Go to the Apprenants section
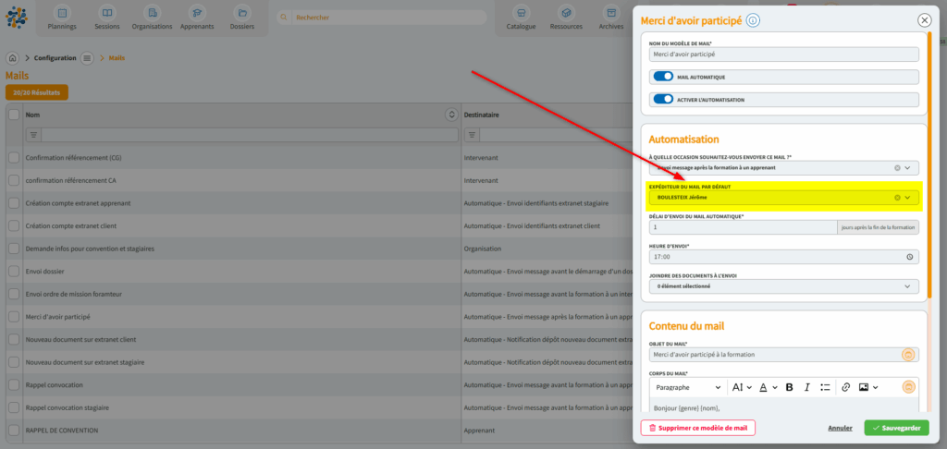 [196, 17]
